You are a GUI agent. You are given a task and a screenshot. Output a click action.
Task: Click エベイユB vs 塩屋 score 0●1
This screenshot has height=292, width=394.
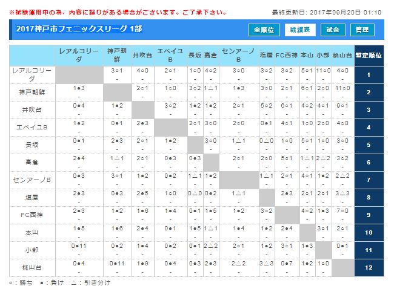click(266, 123)
